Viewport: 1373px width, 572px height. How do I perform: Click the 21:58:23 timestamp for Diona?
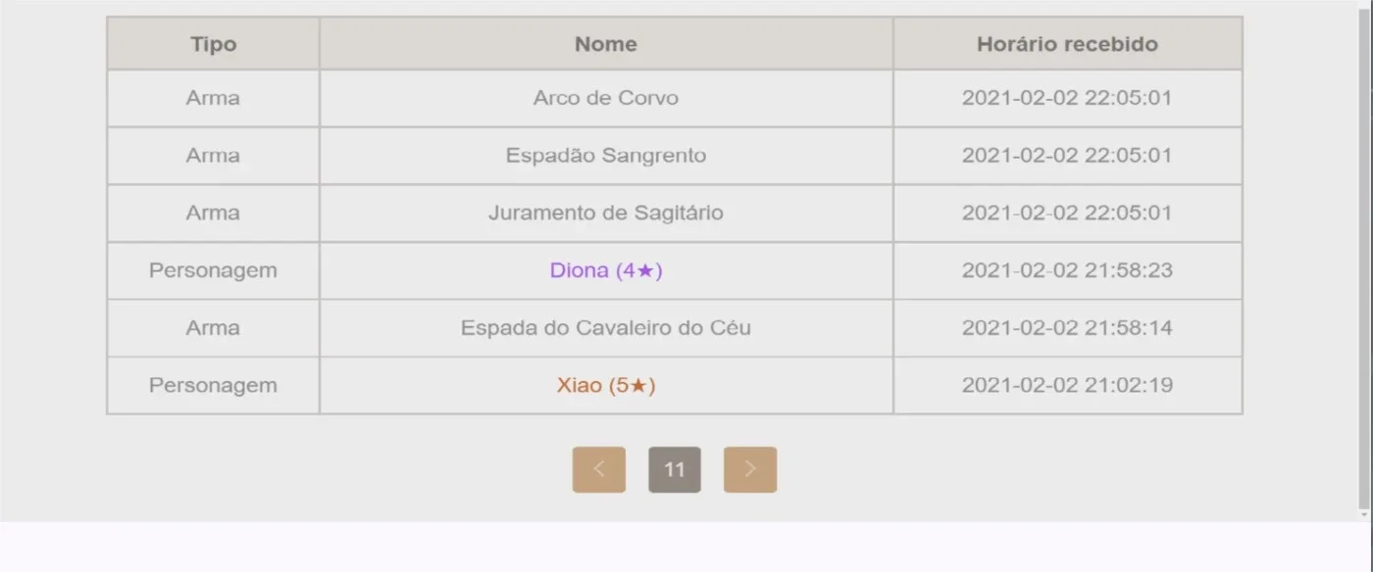click(x=1068, y=270)
